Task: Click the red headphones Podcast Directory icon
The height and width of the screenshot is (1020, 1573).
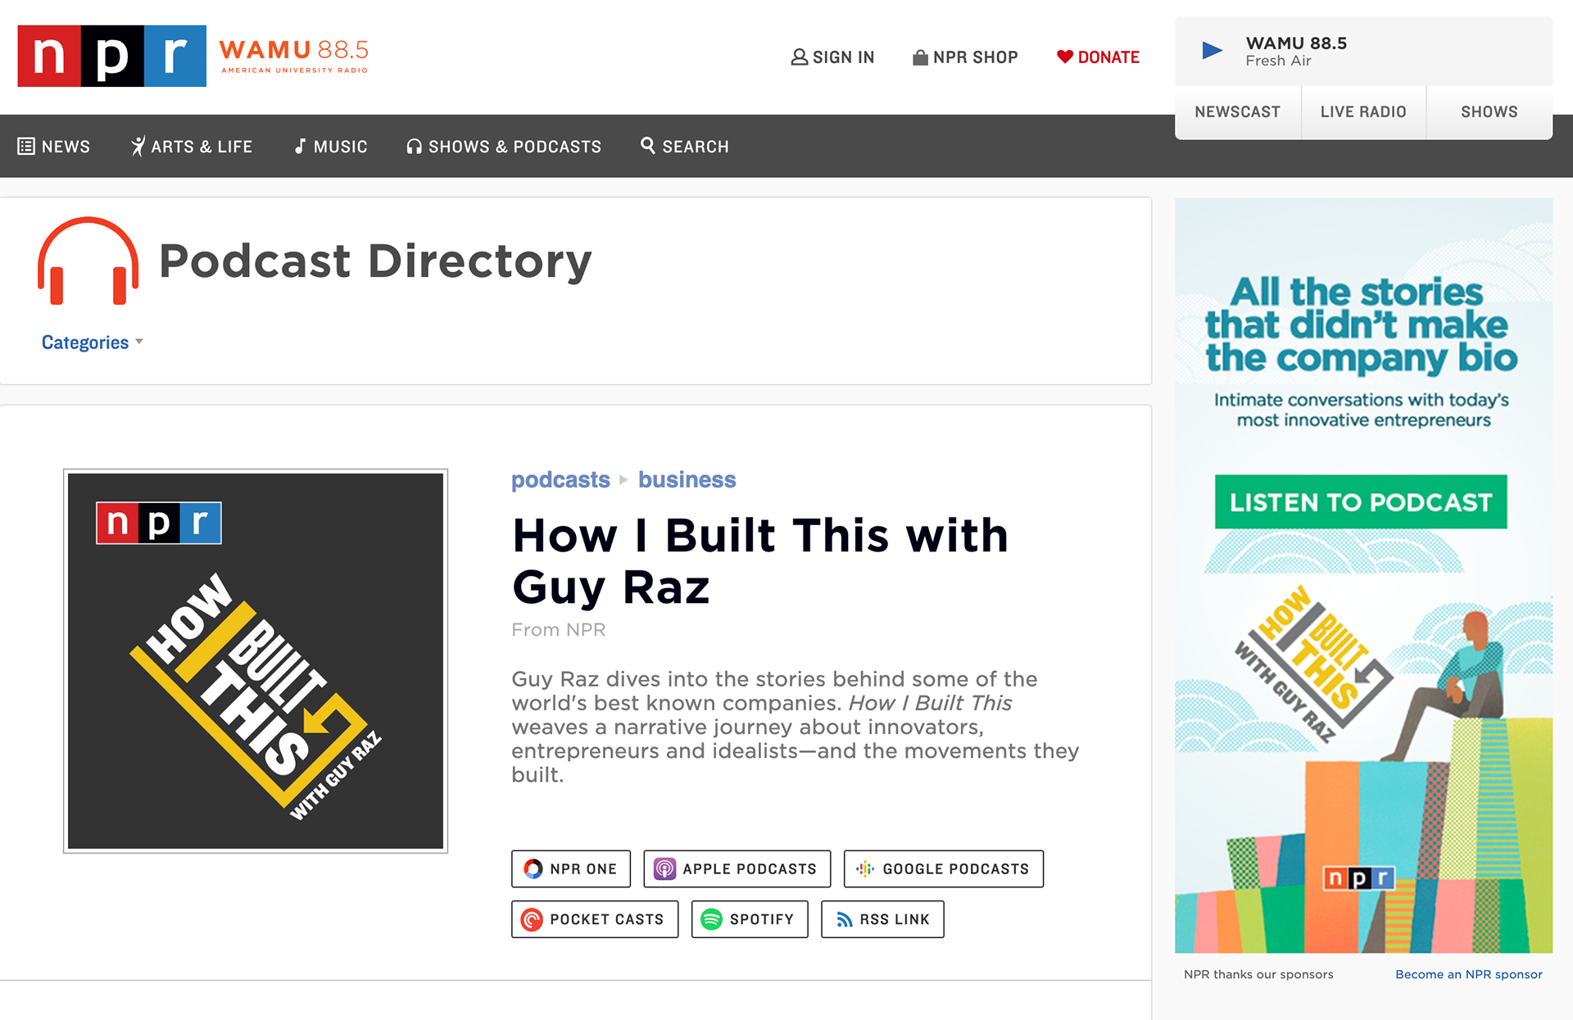Action: [x=88, y=261]
